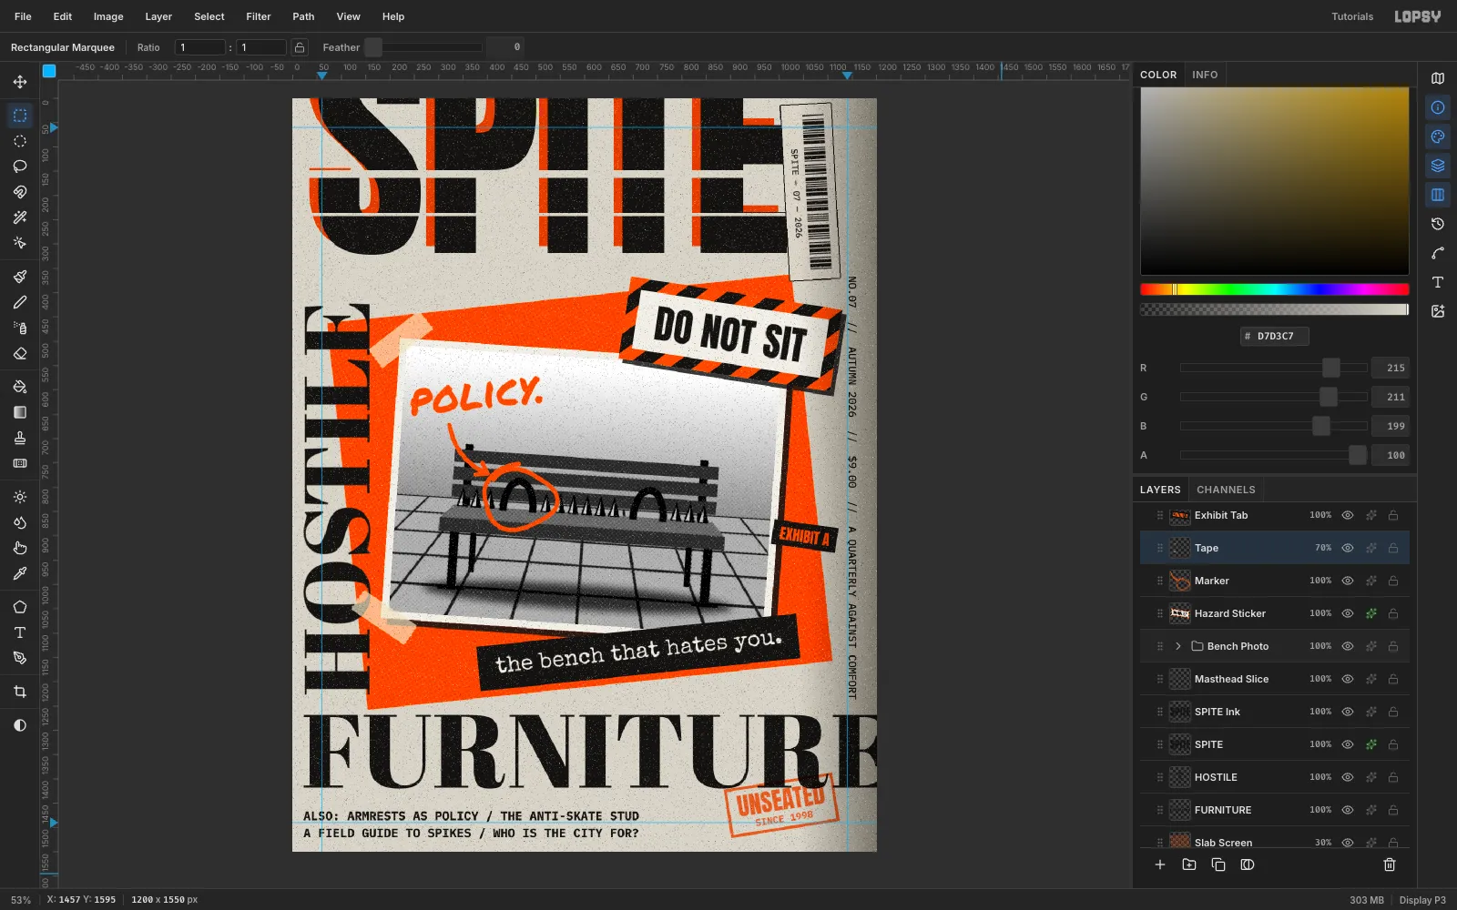This screenshot has height=910, width=1457.
Task: Open the History panel icon
Action: click(x=1438, y=224)
